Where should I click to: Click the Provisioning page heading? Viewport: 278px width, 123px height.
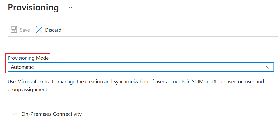(x=33, y=7)
